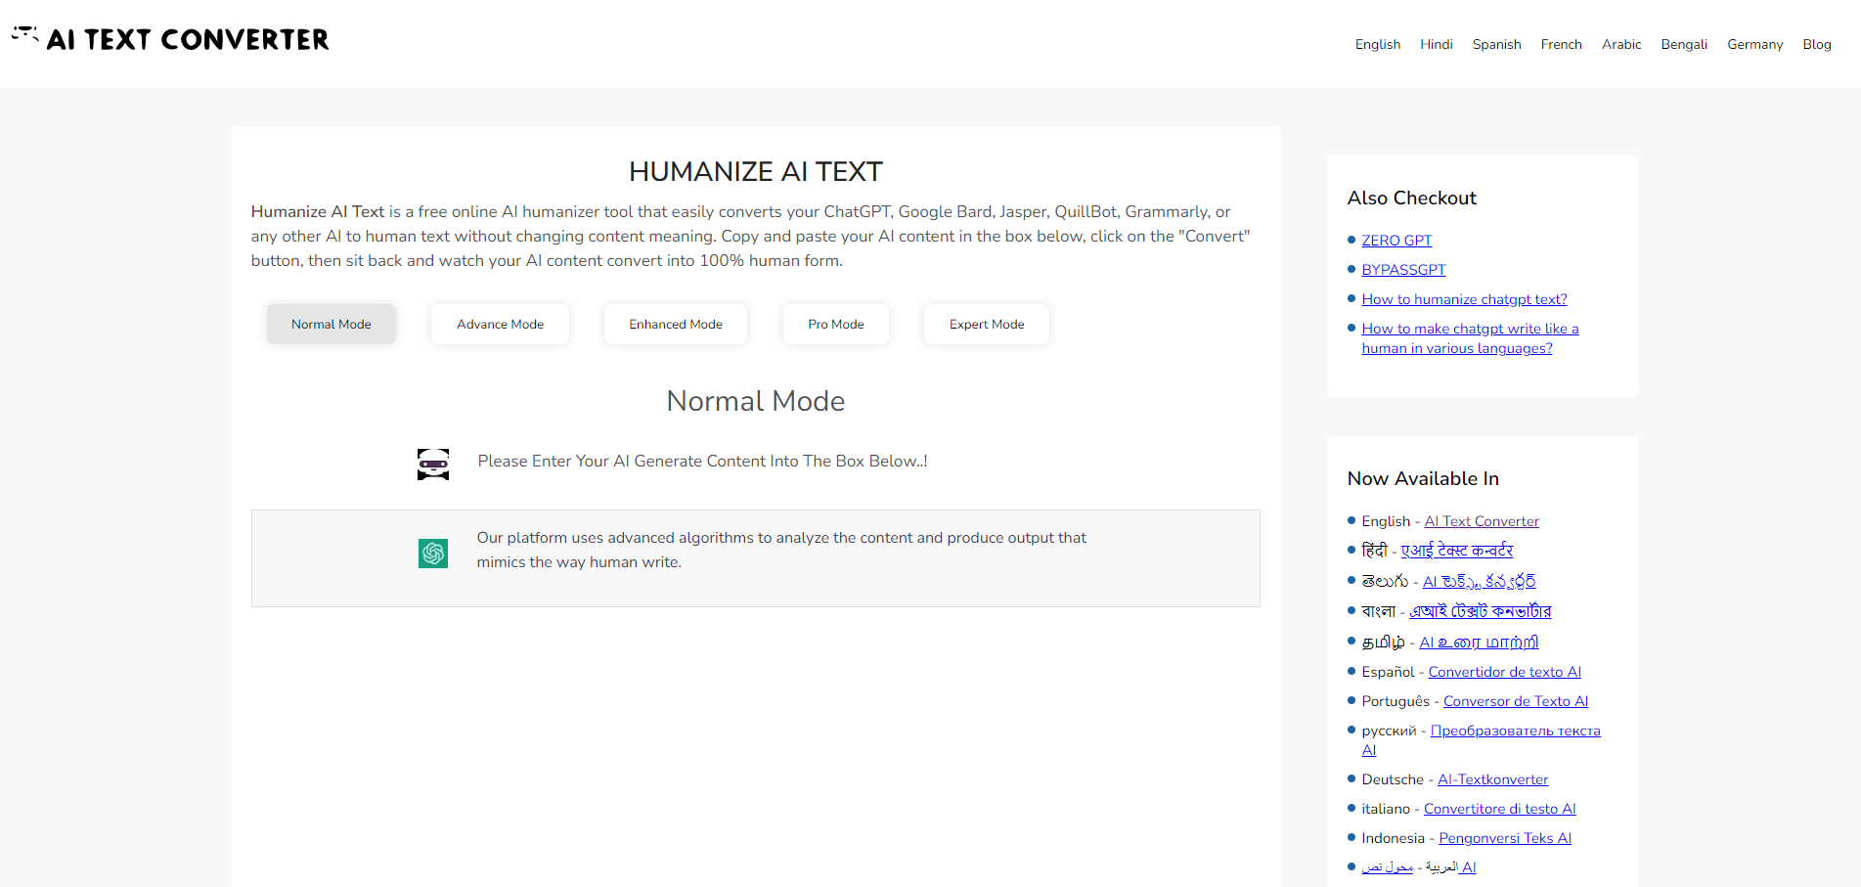Open How to make chatgpt write like human link
Viewport: 1861px width, 887px height.
pos(1470,338)
